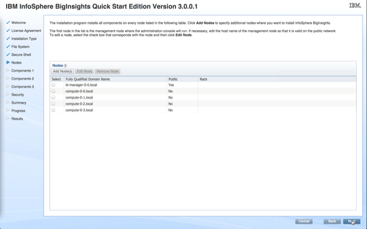Tick the compute-0-1.local checkbox
The height and width of the screenshot is (229, 367).
53,97
